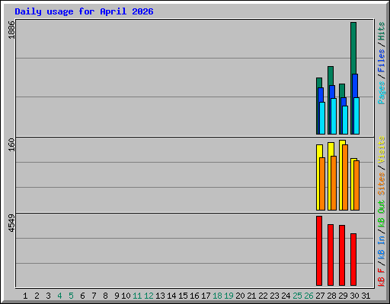Click the Files legend label
Screen dimensions: 390x304
[x=381, y=61]
